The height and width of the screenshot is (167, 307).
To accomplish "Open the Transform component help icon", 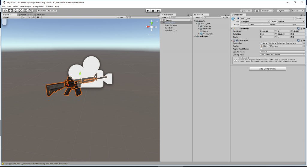I will point(298,28).
